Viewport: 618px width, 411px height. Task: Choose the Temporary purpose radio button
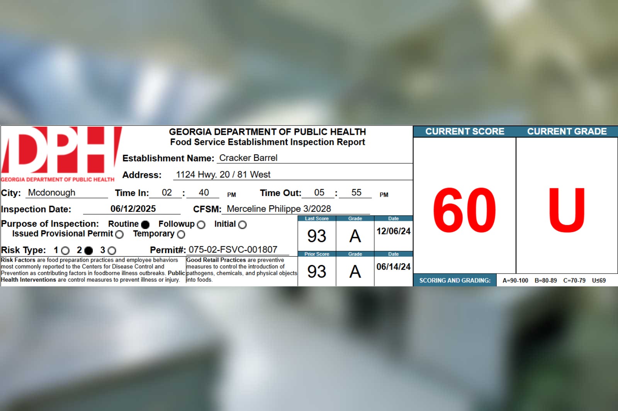(x=181, y=234)
